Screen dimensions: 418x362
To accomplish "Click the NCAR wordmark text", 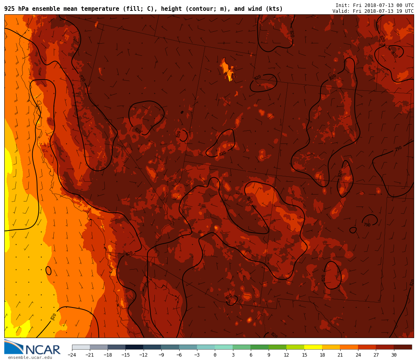I will [x=43, y=350].
